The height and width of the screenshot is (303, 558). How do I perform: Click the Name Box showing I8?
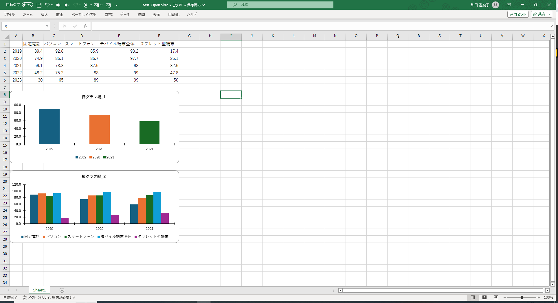click(24, 26)
